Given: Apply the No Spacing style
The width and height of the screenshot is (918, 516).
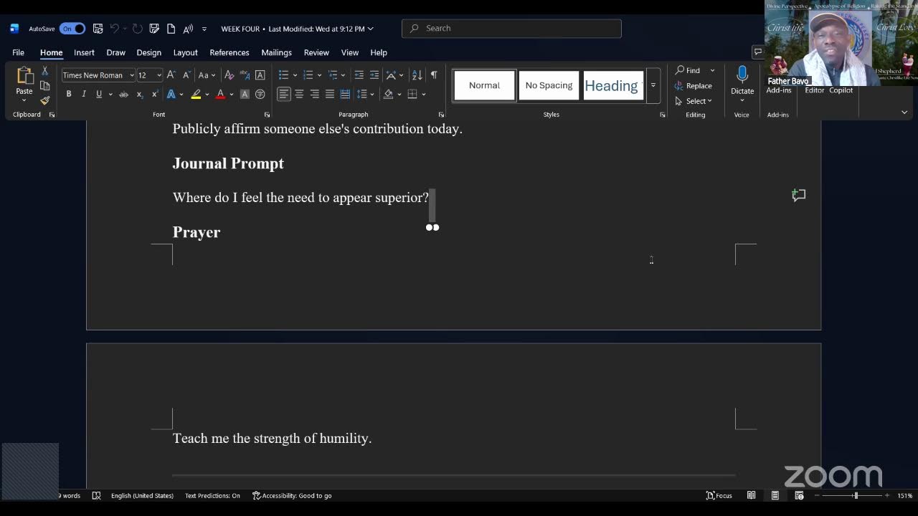Looking at the screenshot, I should [x=549, y=85].
